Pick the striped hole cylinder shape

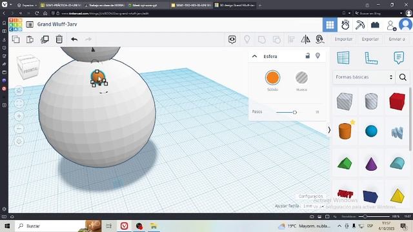pos(371,101)
